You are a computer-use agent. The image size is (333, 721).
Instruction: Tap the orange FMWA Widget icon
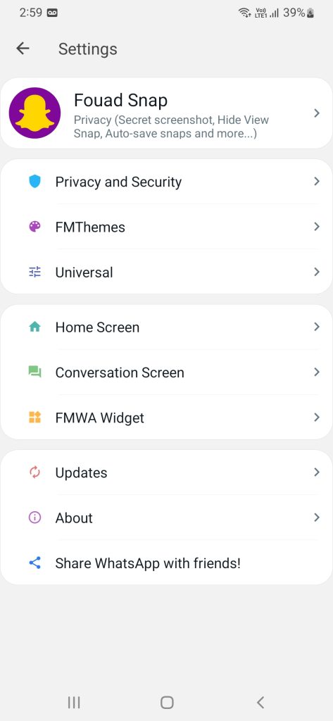click(35, 418)
